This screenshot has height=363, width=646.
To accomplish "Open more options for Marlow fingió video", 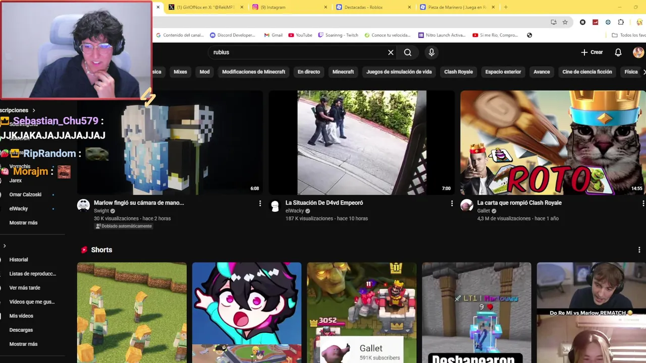I will click(x=260, y=203).
